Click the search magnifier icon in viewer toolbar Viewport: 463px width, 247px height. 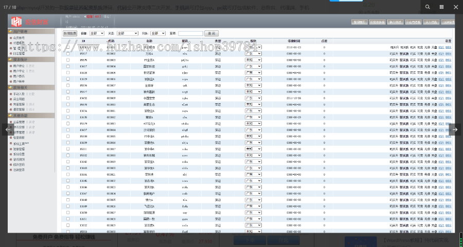[428, 7]
